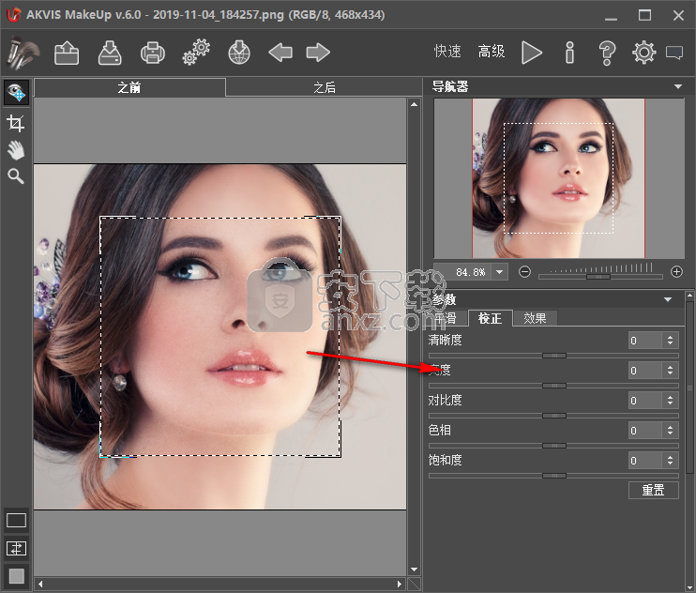Click canvas horizontal scrollbar left arrow
The height and width of the screenshot is (593, 696).
40,584
